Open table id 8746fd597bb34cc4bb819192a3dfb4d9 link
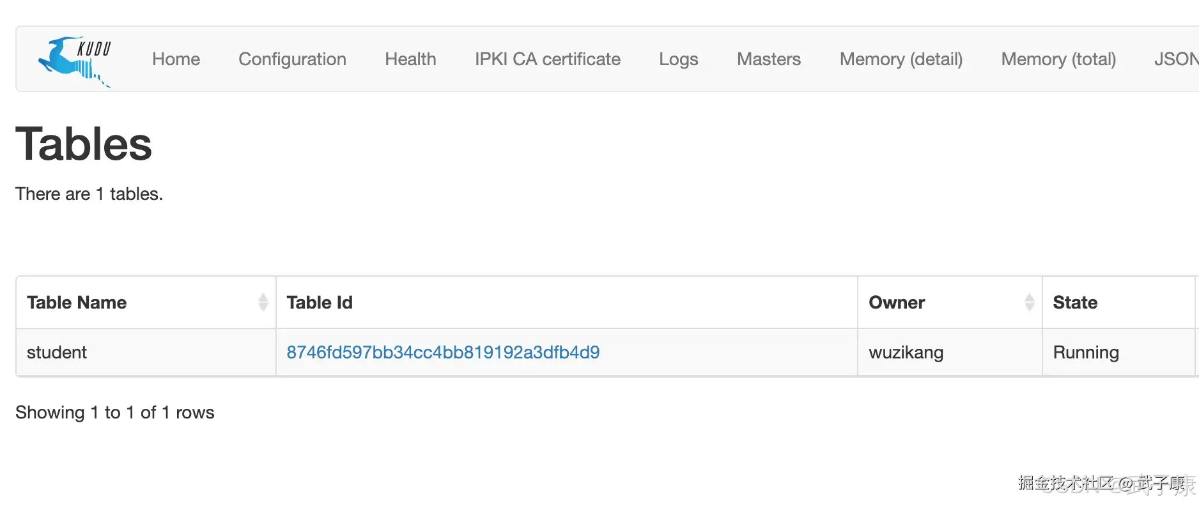1199x506 pixels. tap(443, 352)
